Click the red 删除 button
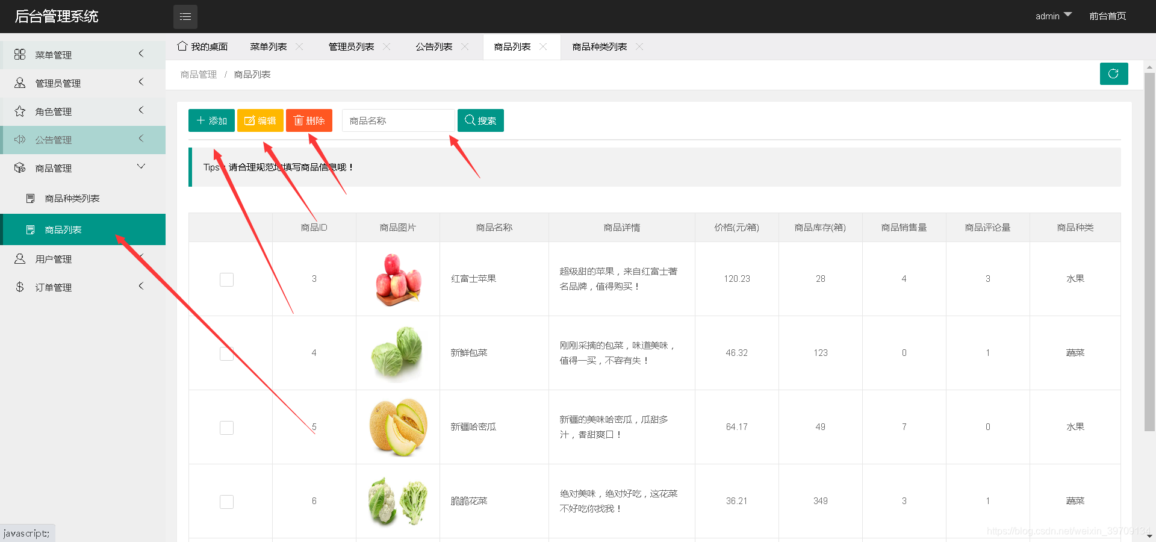Screen dimensions: 1156x542 pyautogui.click(x=309, y=120)
